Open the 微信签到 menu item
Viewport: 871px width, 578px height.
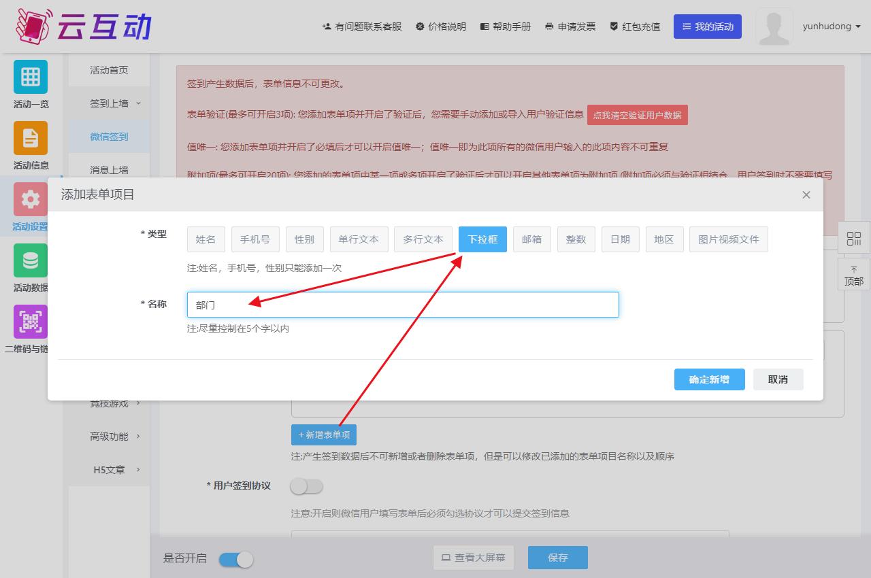(109, 137)
